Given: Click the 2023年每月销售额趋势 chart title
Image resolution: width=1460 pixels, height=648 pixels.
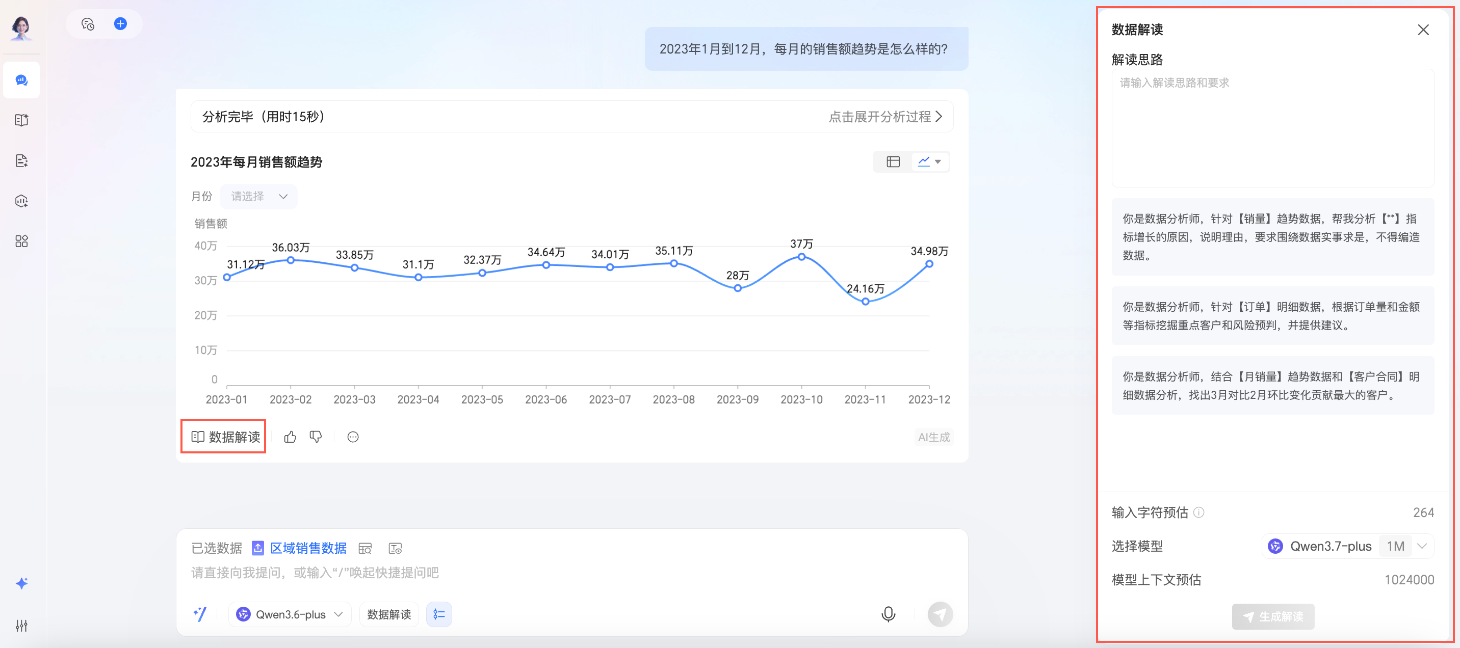Looking at the screenshot, I should [x=256, y=163].
